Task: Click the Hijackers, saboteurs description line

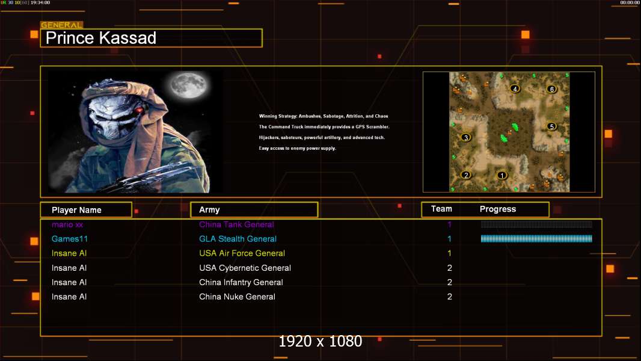Action: (322, 137)
